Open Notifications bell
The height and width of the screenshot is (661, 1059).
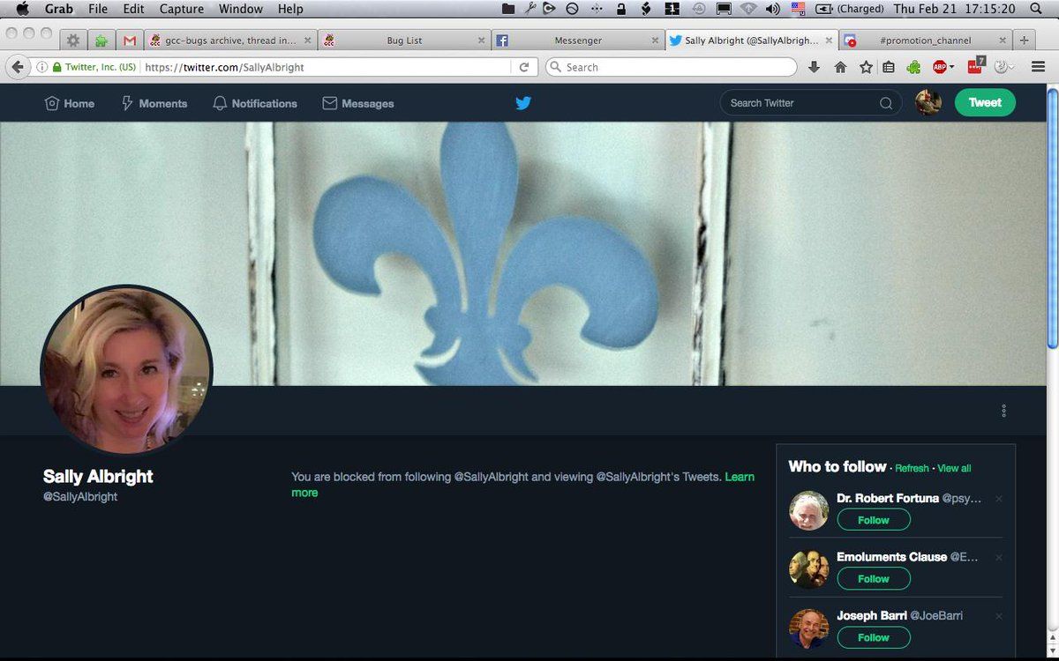(x=255, y=103)
